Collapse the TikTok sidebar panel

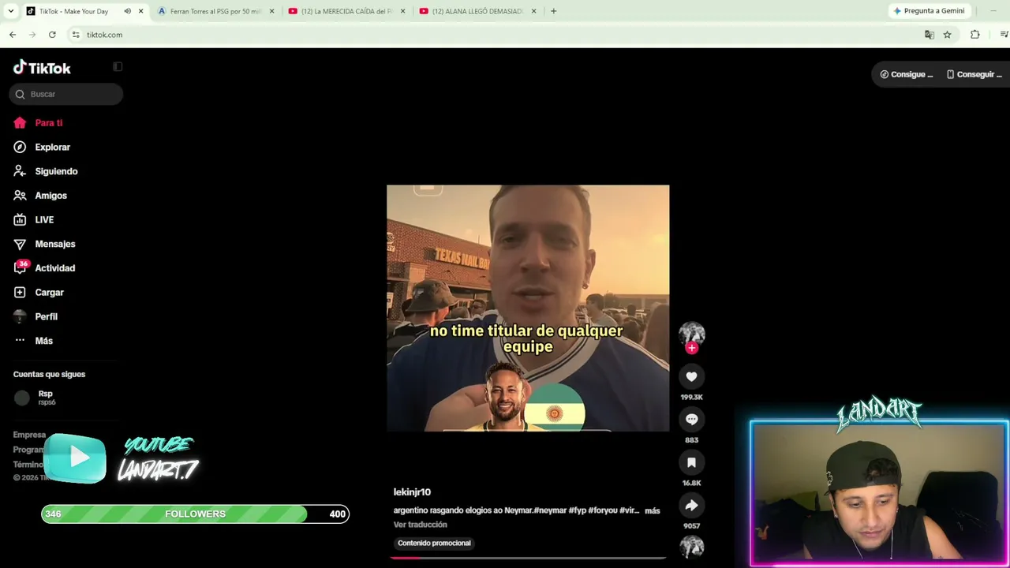tap(118, 67)
